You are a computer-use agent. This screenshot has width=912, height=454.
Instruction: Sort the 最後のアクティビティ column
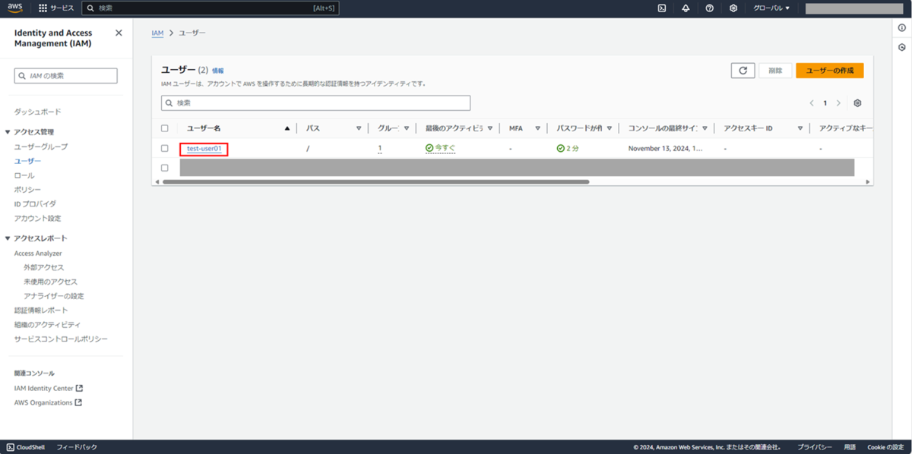(490, 128)
